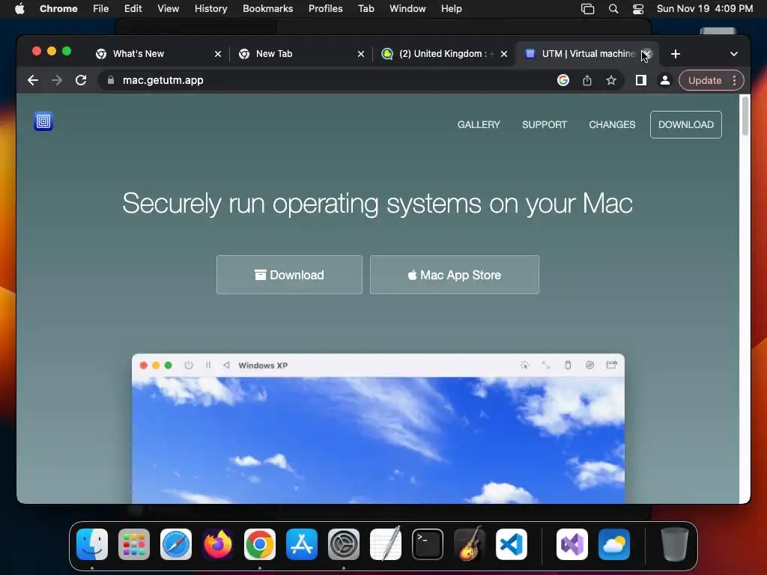The image size is (767, 575).
Task: Click the UTM logo icon on the page
Action: tap(43, 121)
